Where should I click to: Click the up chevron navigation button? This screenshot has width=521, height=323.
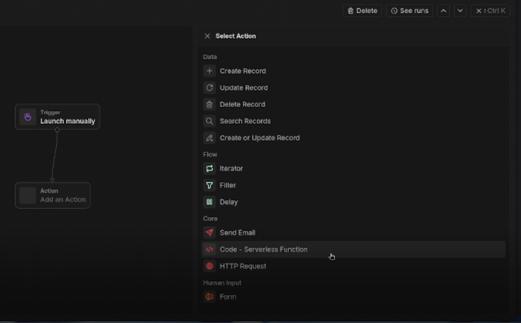coord(443,10)
